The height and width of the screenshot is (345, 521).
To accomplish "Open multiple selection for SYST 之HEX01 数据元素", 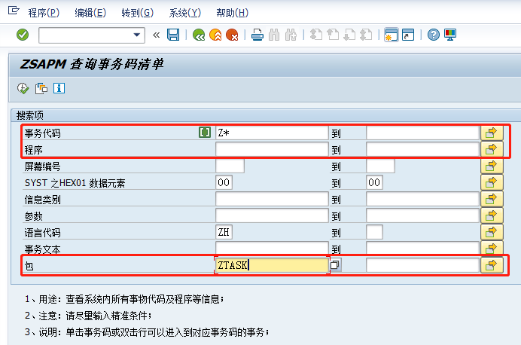I will tap(492, 182).
